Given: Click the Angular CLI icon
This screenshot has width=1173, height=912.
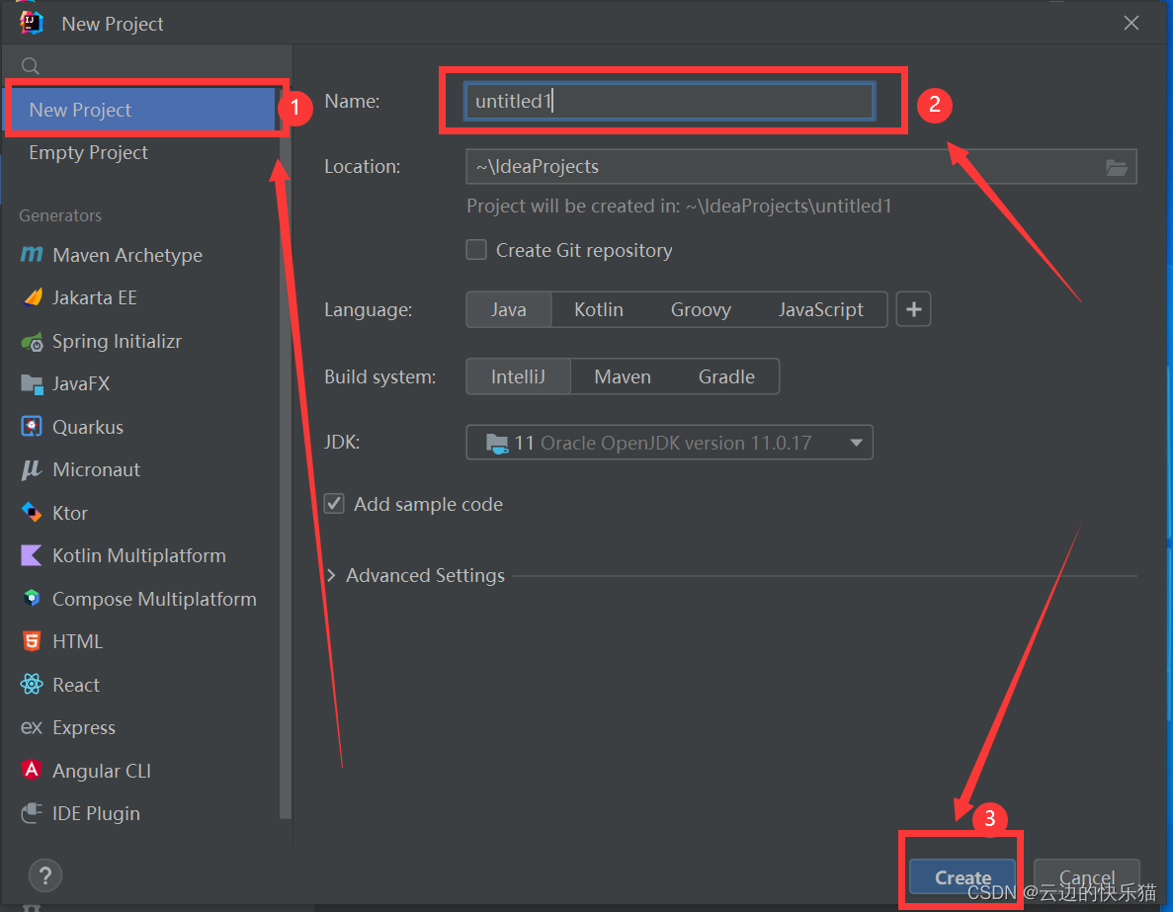Looking at the screenshot, I should coord(32,770).
